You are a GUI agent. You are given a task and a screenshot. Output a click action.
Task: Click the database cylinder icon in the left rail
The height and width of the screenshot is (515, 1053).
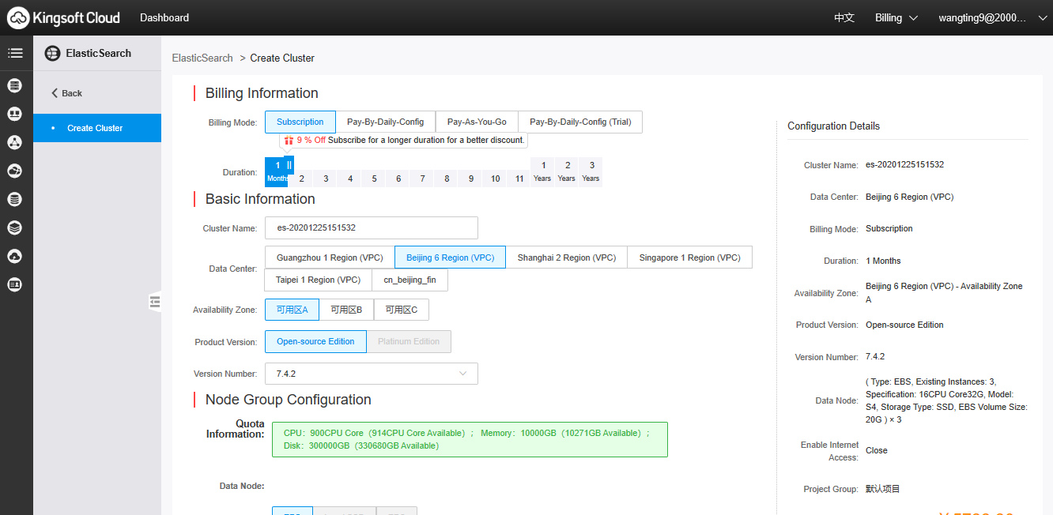(14, 199)
